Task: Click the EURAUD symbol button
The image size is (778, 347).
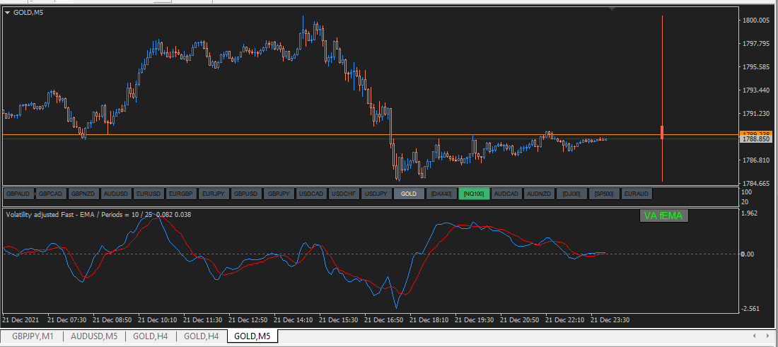Action: click(x=637, y=194)
